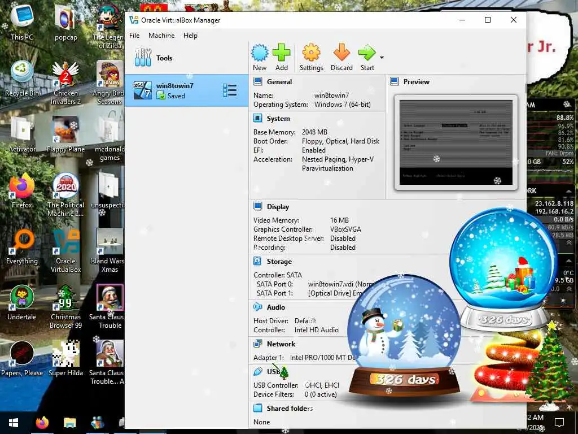Select the Papers, Please desktop icon
Viewport: 578px width, 434px height.
click(x=22, y=359)
